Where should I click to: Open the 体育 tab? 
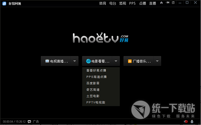pyautogui.click(x=103, y=3)
